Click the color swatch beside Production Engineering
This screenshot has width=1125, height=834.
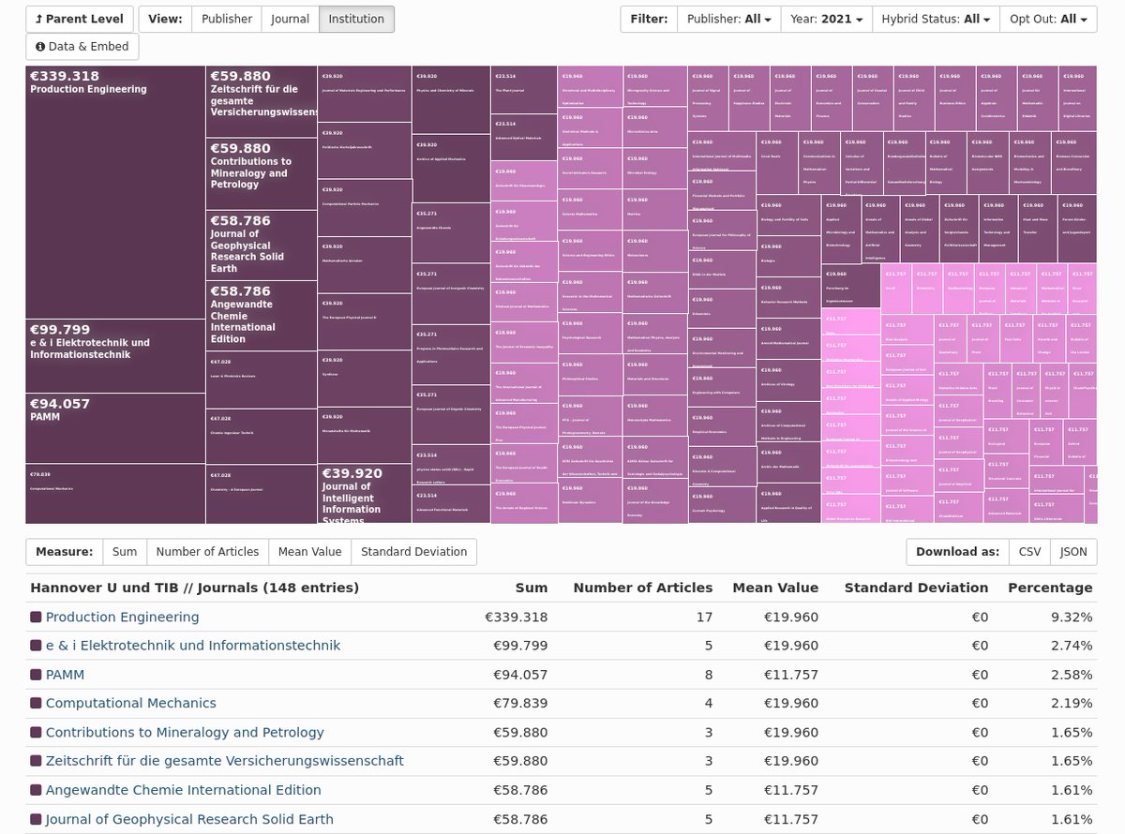pos(37,617)
